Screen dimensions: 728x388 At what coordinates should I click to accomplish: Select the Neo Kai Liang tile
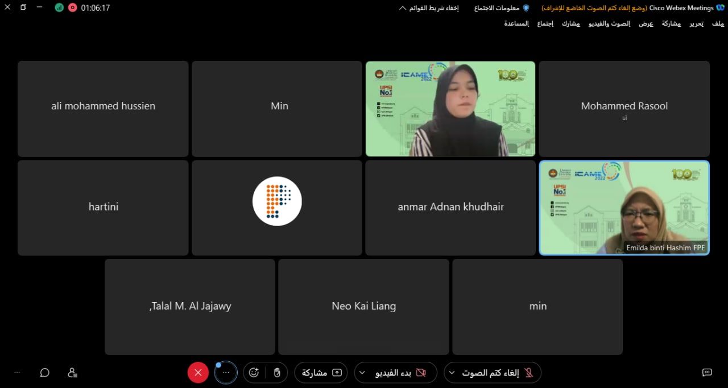[364, 307]
